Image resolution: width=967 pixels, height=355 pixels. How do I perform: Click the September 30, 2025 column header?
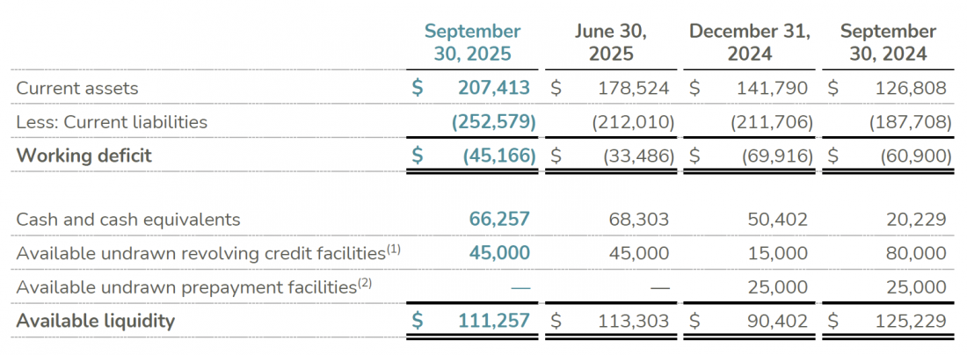(x=472, y=42)
